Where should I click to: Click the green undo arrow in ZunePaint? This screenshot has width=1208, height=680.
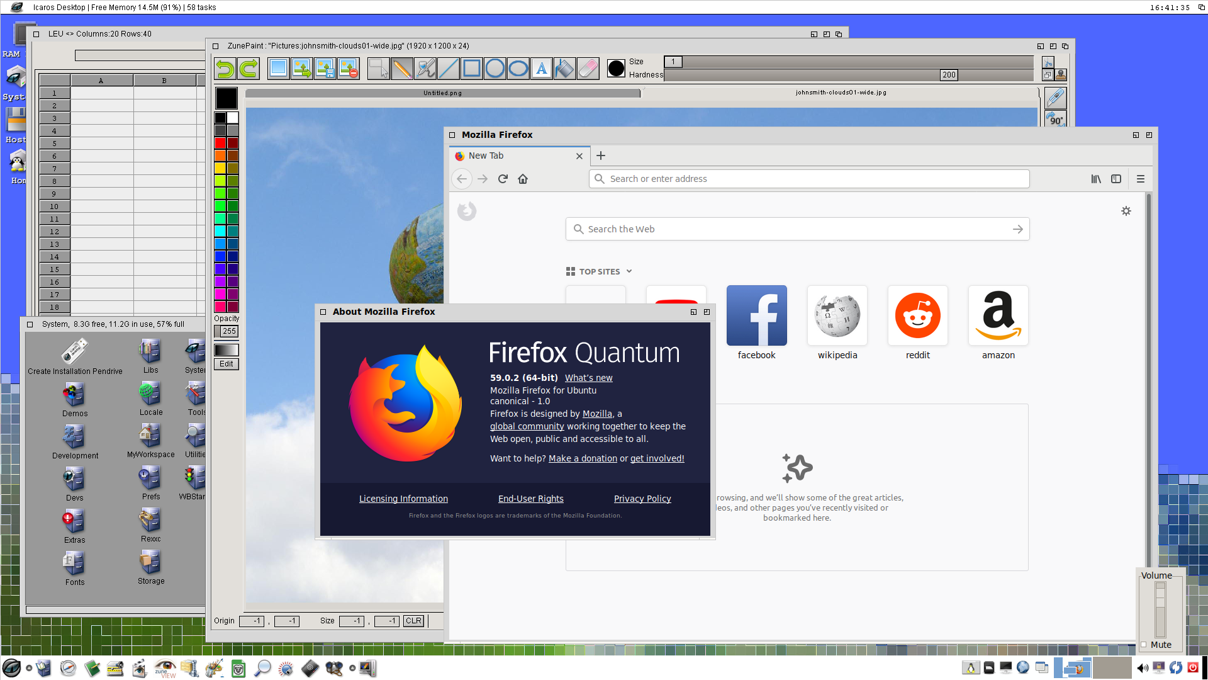pos(225,69)
